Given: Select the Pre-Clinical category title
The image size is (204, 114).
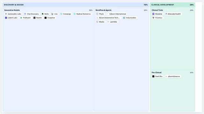Looking at the screenshot, I should [x=157, y=73].
